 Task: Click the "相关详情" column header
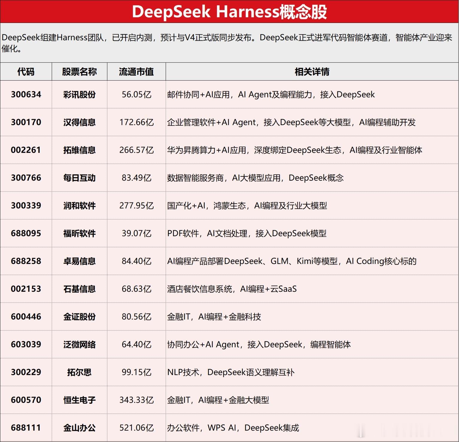[312, 72]
